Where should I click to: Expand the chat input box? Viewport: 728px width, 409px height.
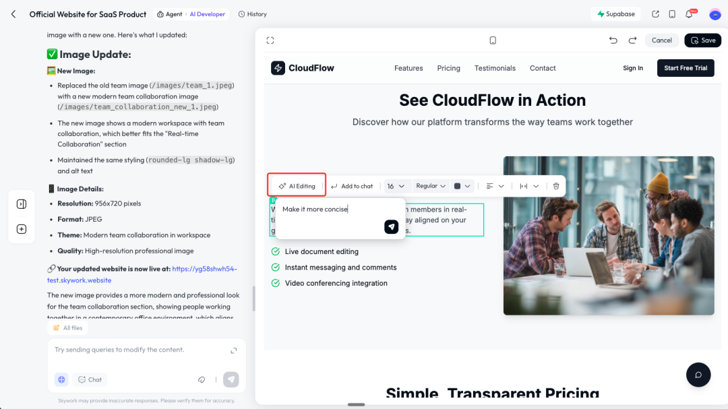tap(233, 350)
